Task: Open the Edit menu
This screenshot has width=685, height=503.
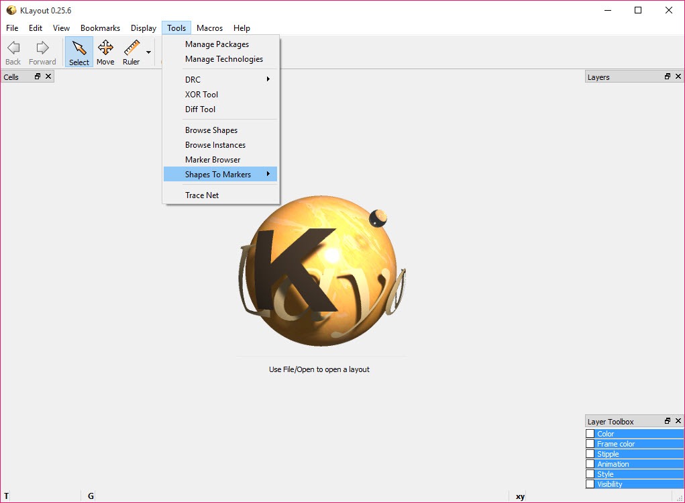Action: click(x=36, y=28)
